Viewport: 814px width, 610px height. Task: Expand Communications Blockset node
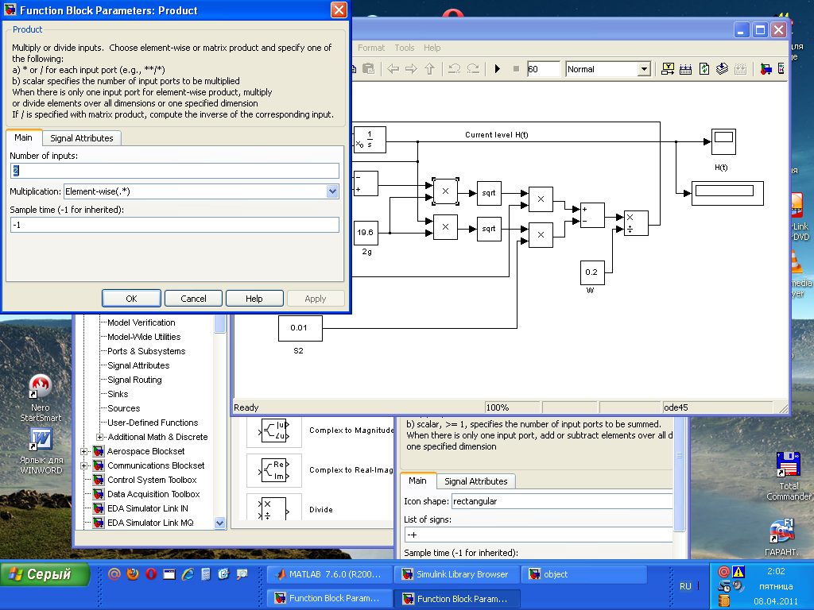[x=83, y=465]
